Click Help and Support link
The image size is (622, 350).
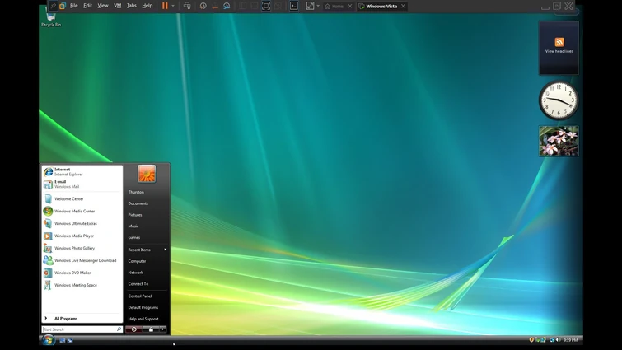(143, 319)
